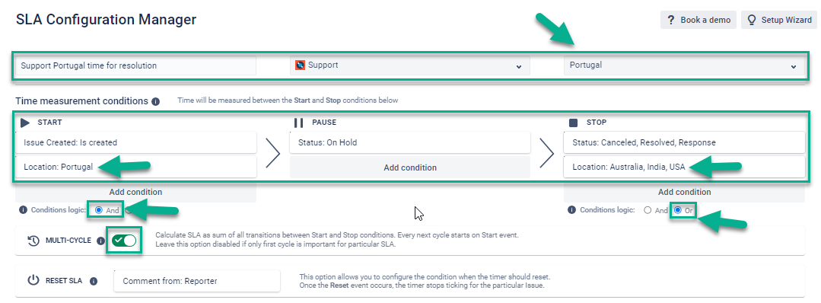Click the Start conditions logic info icon
The width and height of the screenshot is (821, 303).
coord(23,210)
